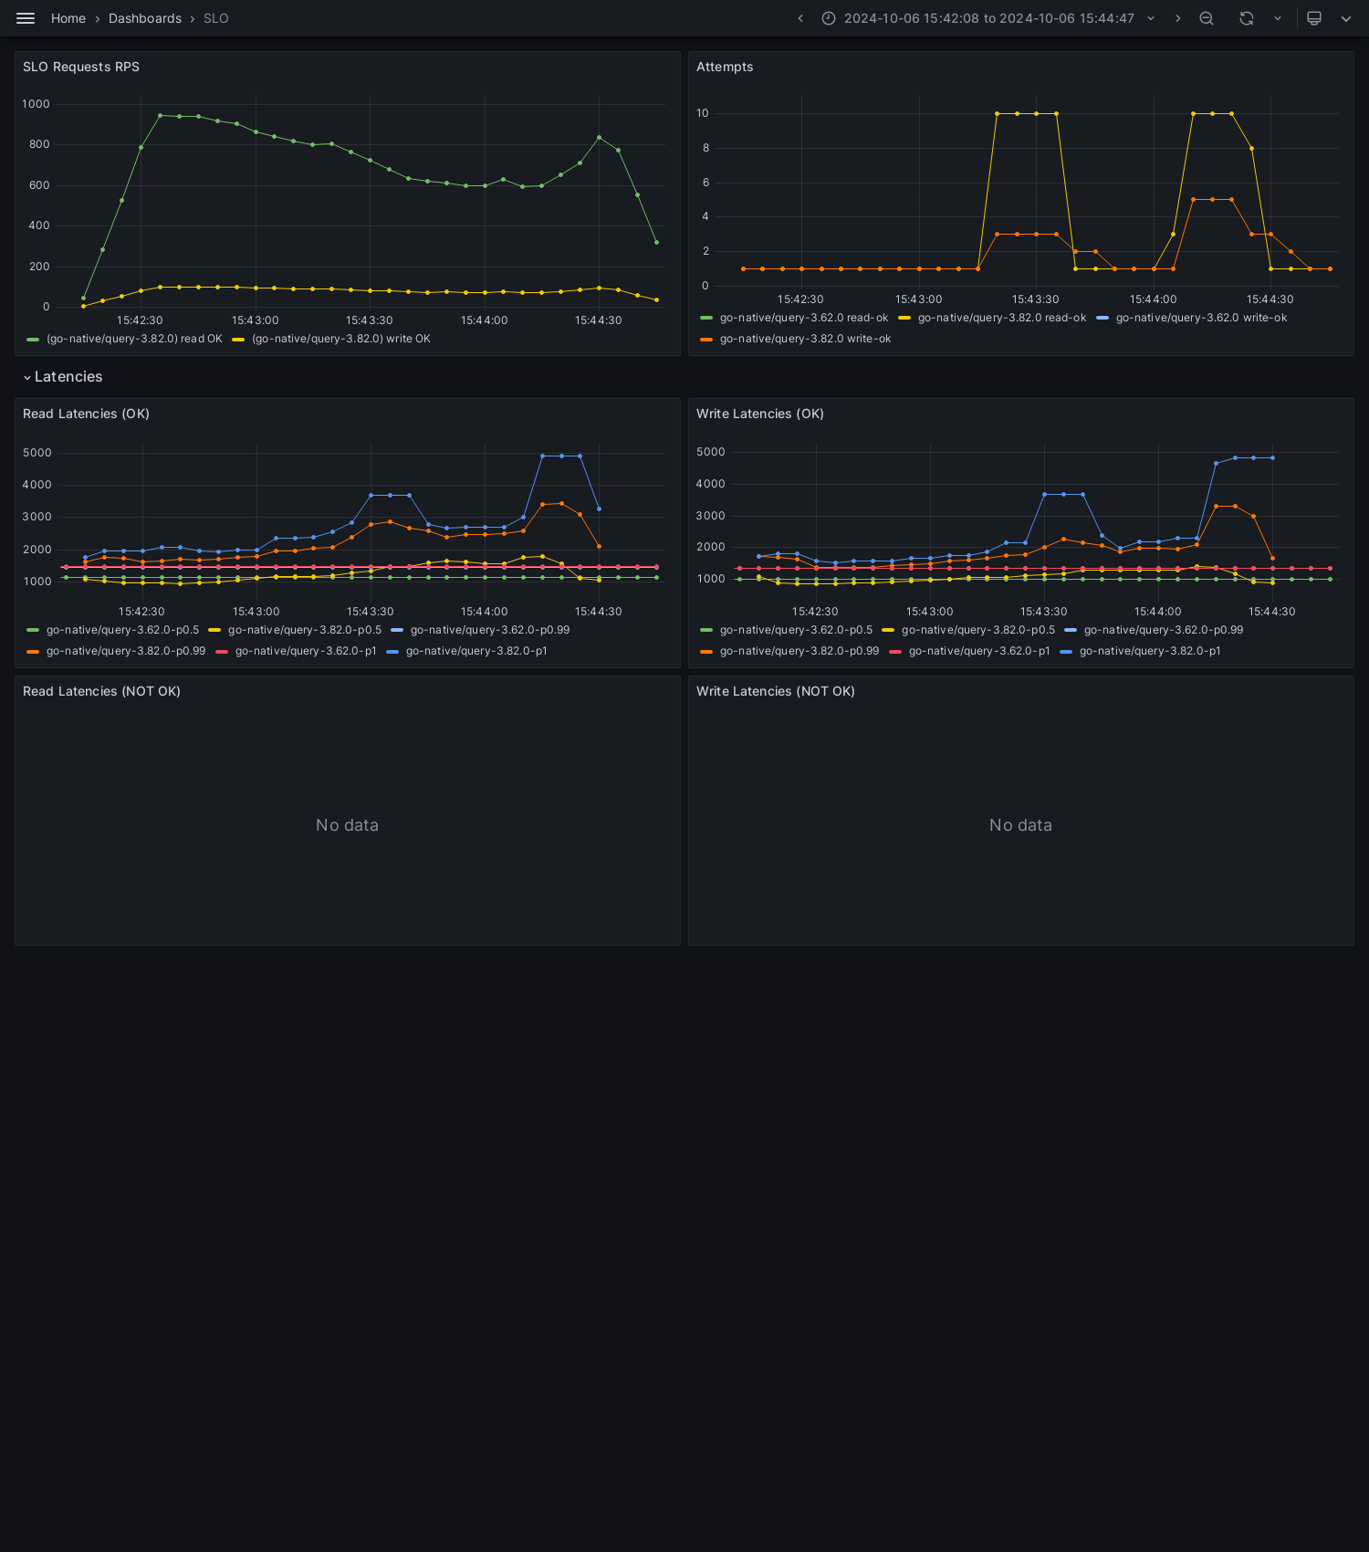
Task: Toggle 3.62.0-p1 legend in Read Latencies
Action: click(x=306, y=651)
